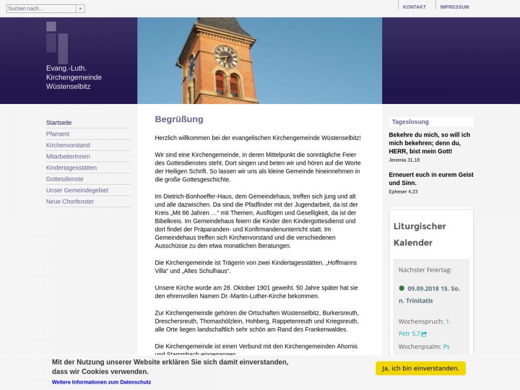Go to Startseite in sidebar
This screenshot has height=390, width=520.
[x=59, y=123]
